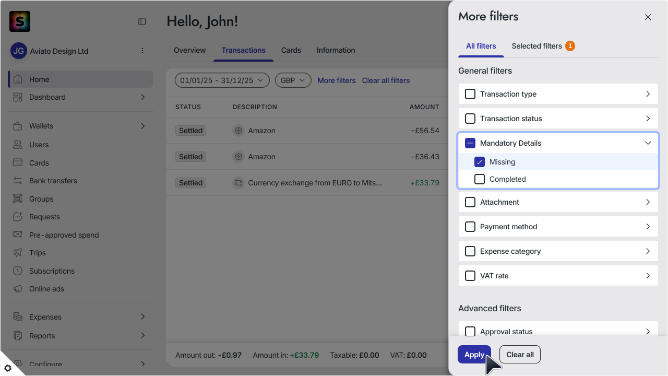Go to the Cards tab
The height and width of the screenshot is (376, 668).
(x=291, y=50)
